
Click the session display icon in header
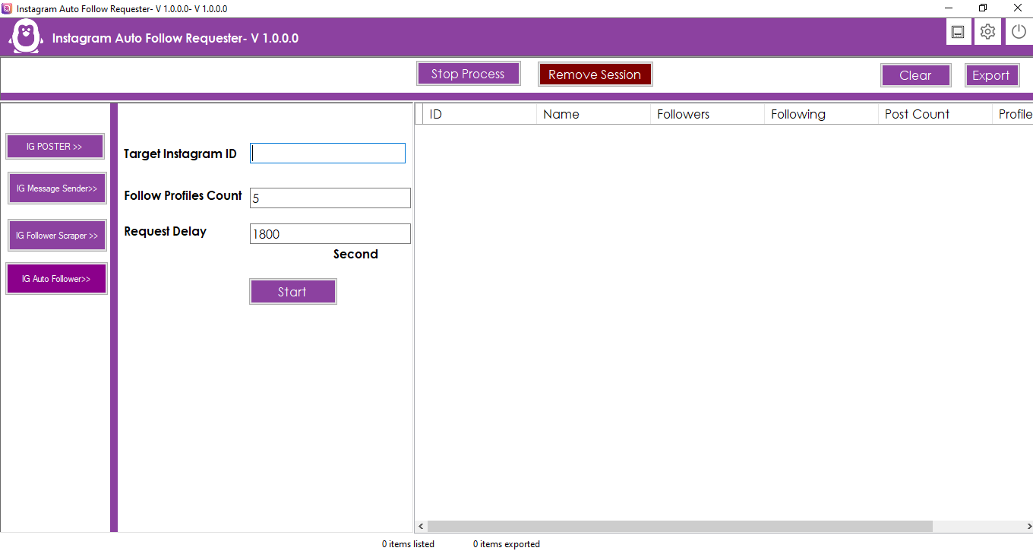pos(958,31)
